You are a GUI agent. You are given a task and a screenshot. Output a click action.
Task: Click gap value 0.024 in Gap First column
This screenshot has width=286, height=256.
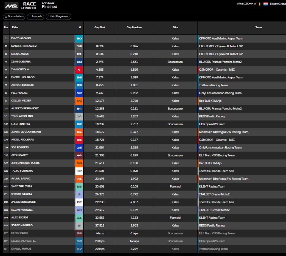coord(100,46)
